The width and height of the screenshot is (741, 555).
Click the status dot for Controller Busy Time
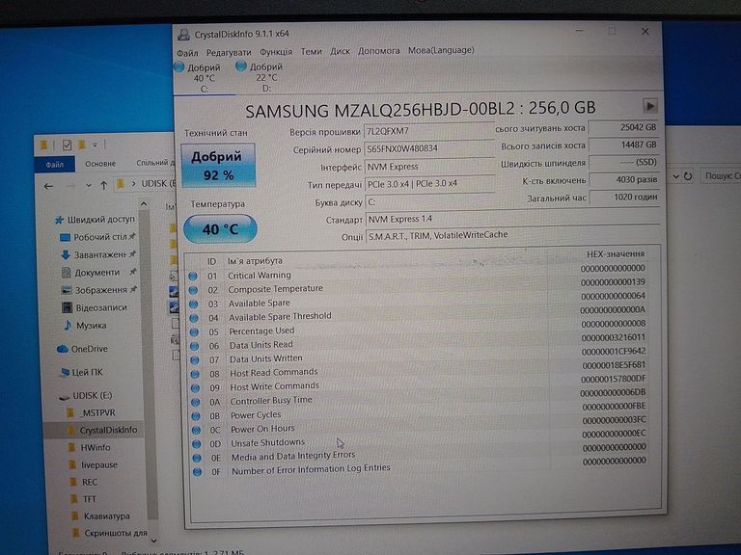point(195,403)
